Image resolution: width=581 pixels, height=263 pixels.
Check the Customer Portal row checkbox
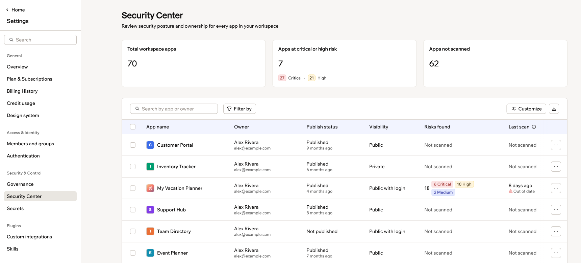point(133,145)
